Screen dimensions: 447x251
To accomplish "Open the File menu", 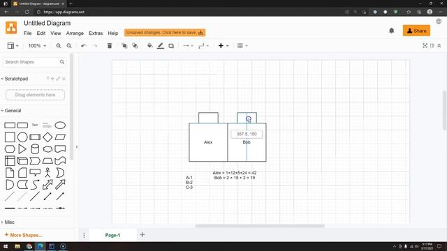I will tap(28, 33).
